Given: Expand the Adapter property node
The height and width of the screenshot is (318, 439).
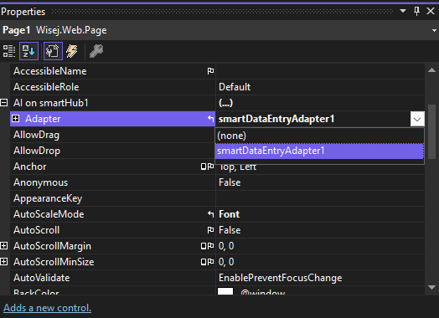Looking at the screenshot, I should (x=15, y=119).
